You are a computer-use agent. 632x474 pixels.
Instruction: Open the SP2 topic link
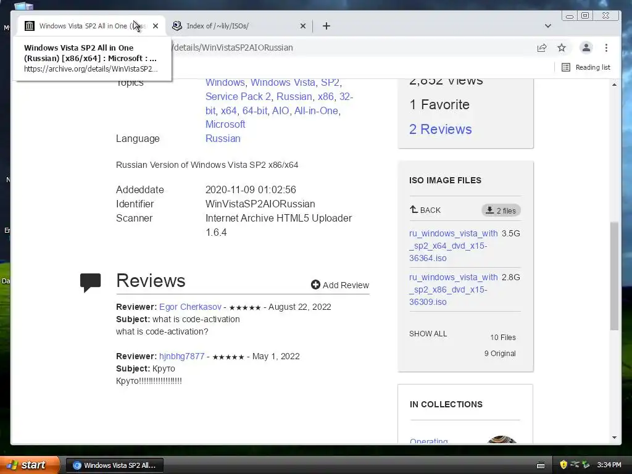tap(330, 82)
